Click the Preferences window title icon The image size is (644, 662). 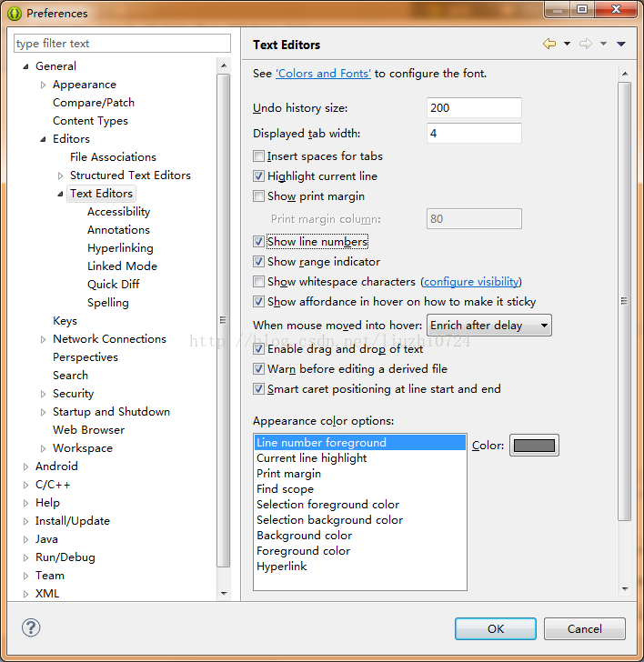point(15,14)
